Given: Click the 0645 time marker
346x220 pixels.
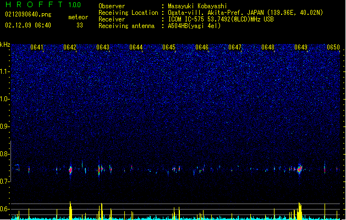Looking at the screenshot, I should click(x=169, y=47).
